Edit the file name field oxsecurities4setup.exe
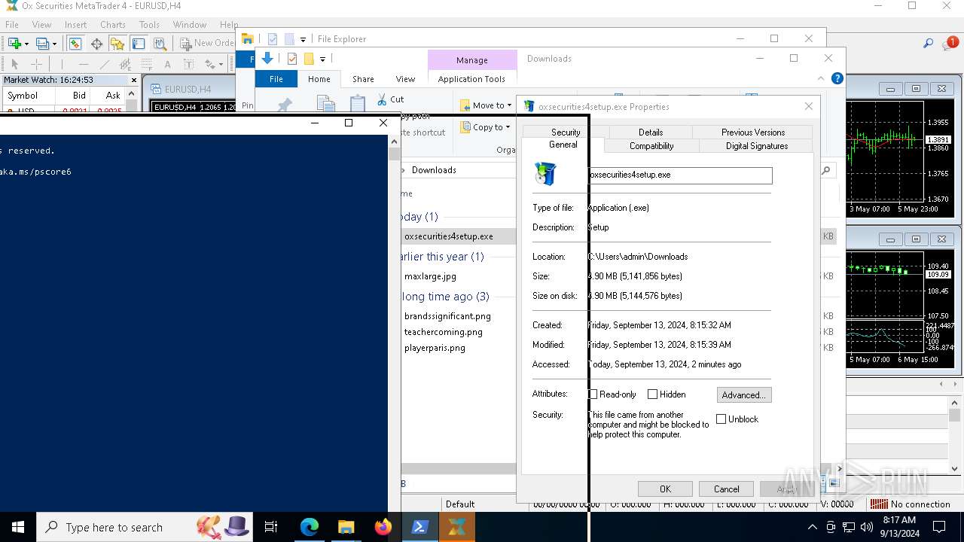 point(680,175)
